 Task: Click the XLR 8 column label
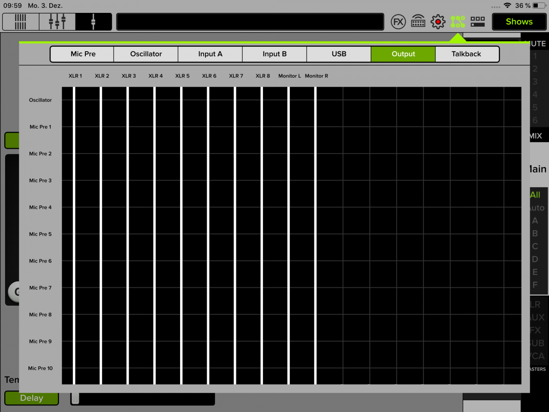(x=262, y=76)
